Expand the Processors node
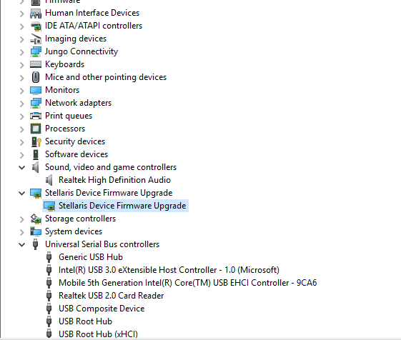The height and width of the screenshot is (340, 401). coord(22,129)
